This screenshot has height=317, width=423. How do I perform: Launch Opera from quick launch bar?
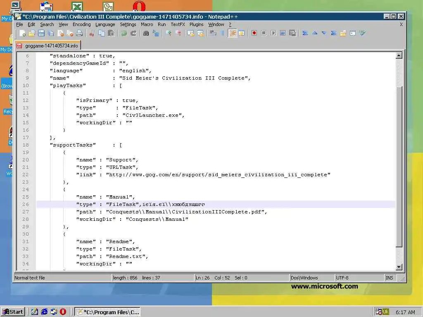63,312
